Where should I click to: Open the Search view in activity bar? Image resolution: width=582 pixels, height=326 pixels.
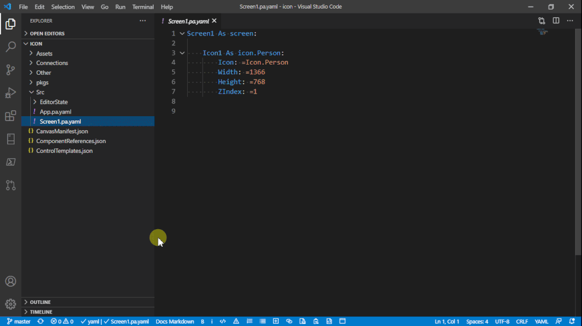10,47
